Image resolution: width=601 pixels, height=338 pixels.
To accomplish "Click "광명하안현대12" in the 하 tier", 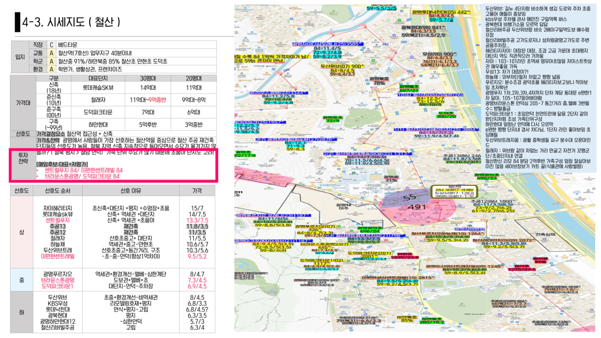I will pos(58,321).
